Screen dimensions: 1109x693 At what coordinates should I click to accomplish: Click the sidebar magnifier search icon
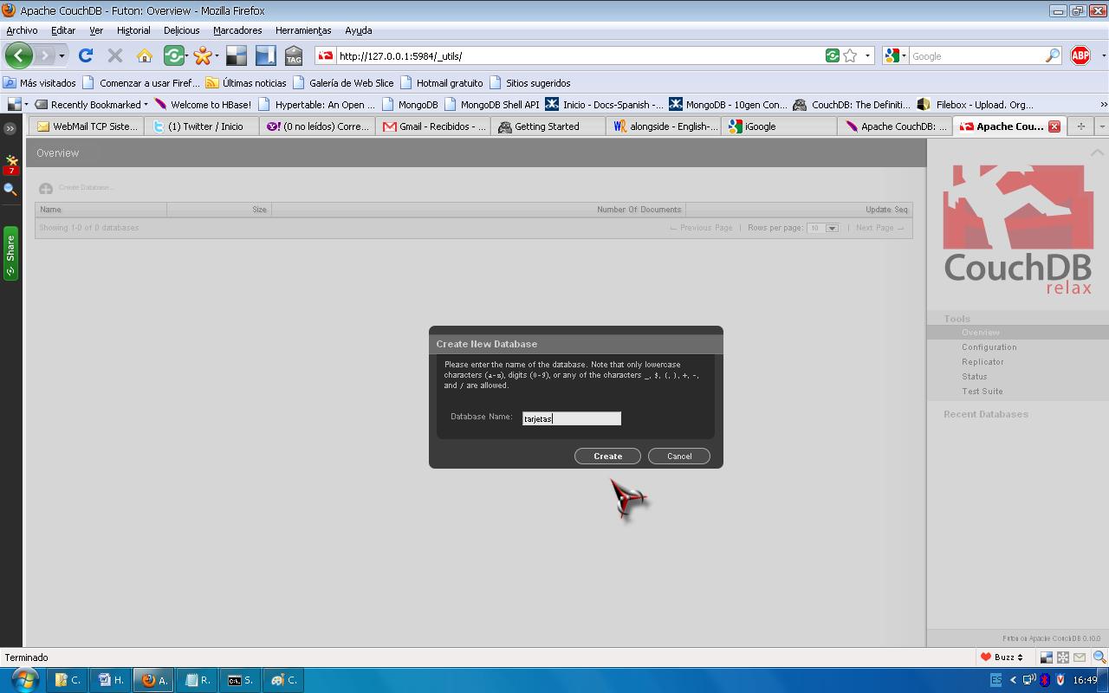click(x=10, y=189)
